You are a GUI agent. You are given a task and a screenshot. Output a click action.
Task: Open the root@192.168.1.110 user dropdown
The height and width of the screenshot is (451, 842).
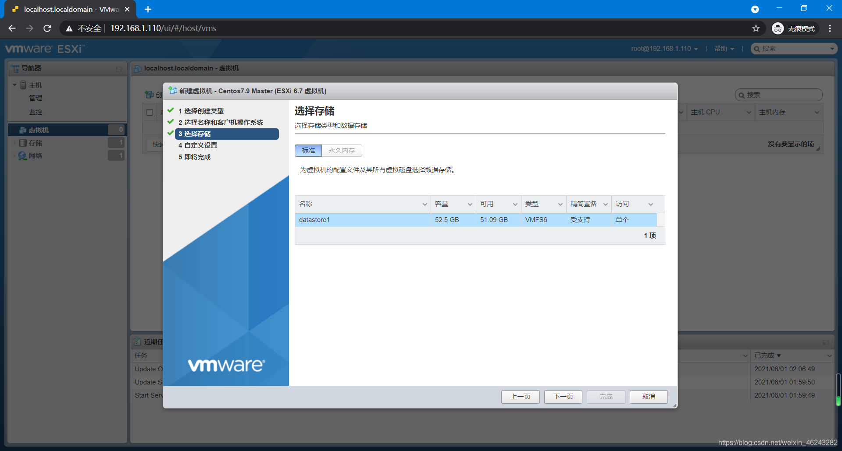(664, 49)
